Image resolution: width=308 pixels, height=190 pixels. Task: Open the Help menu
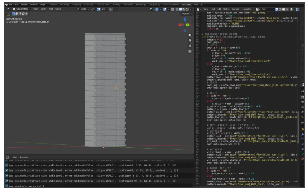click(x=42, y=4)
